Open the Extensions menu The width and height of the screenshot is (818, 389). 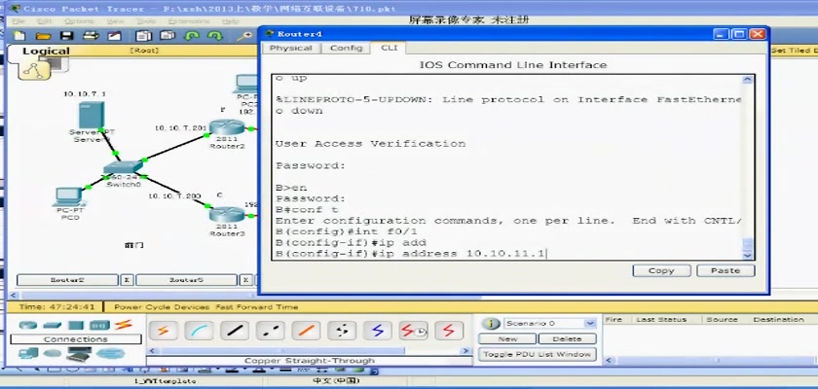coord(189,21)
